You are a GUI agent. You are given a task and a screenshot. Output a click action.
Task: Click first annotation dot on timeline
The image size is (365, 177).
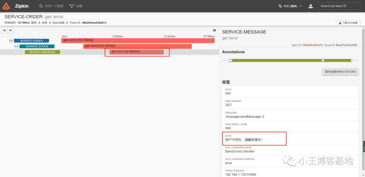(229, 60)
